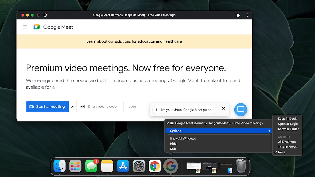Open the Google Meet hamburger navigation menu
The height and width of the screenshot is (177, 315).
pos(25,27)
